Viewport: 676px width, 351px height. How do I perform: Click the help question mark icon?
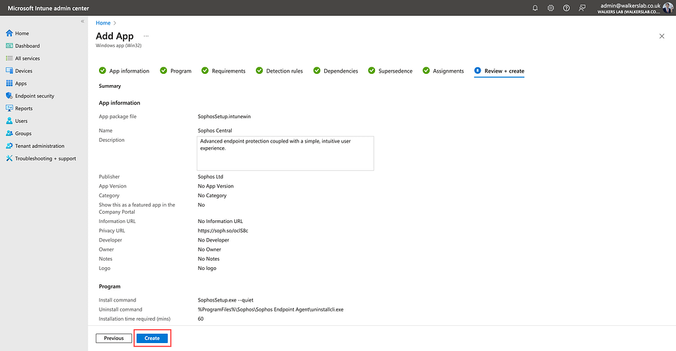point(566,8)
